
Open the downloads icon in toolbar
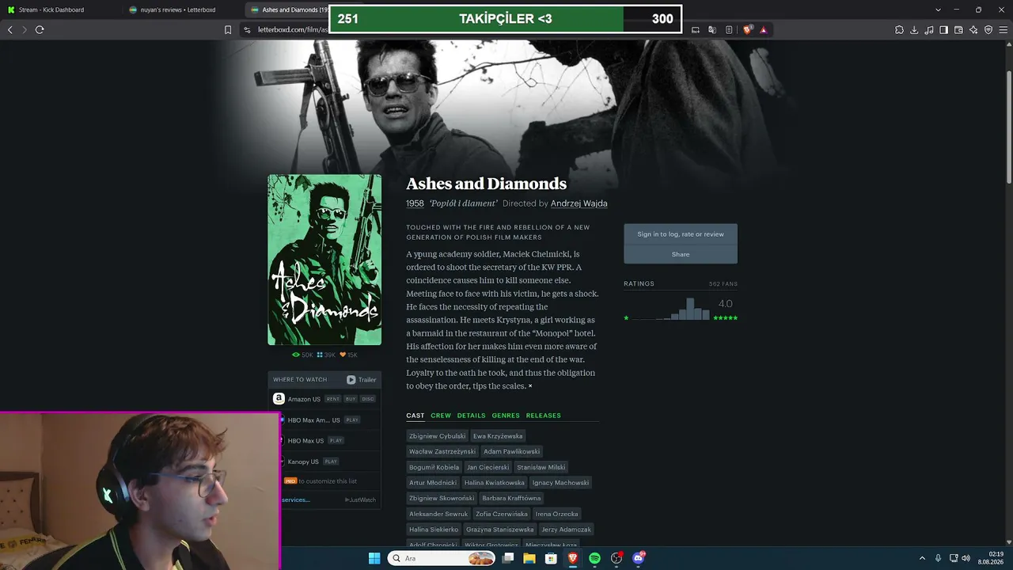point(914,30)
